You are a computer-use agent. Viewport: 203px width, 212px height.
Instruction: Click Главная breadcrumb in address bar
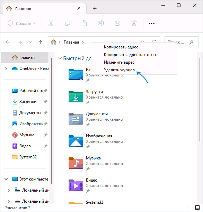click(x=71, y=42)
